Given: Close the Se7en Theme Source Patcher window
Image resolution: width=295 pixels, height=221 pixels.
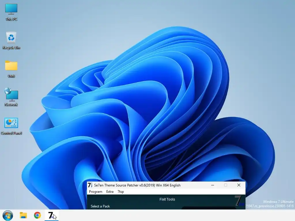Looking at the screenshot, I should point(239,185).
